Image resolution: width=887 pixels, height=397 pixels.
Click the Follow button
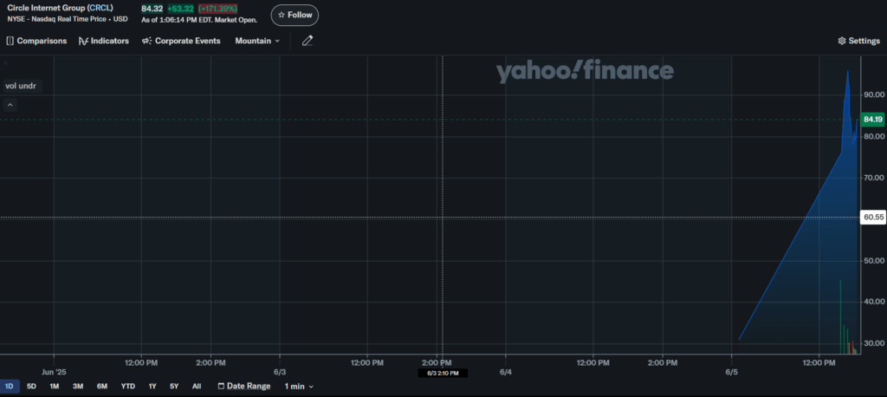(295, 16)
